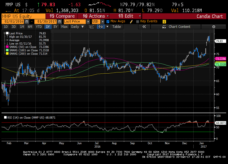This screenshot has height=164, width=228.
Task: Click the intraday sparkline mini chart
Action: click(100, 4)
